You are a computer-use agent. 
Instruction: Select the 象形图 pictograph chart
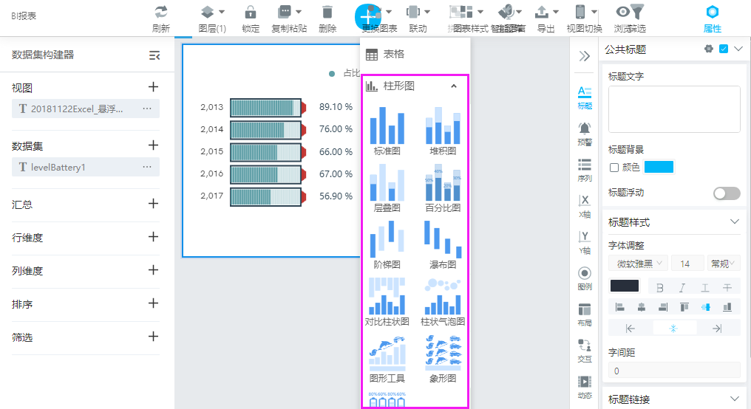point(443,359)
